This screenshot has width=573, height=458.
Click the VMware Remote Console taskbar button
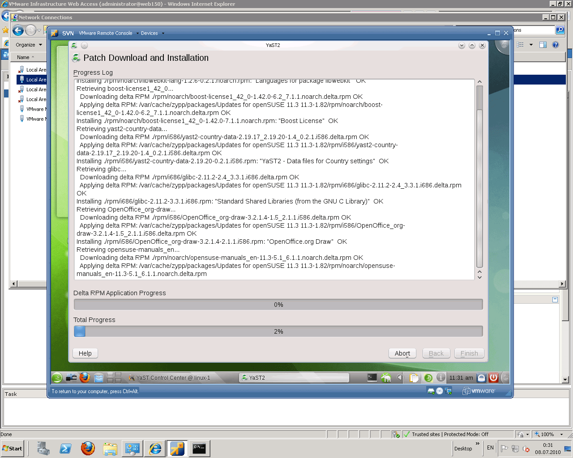[177, 448]
